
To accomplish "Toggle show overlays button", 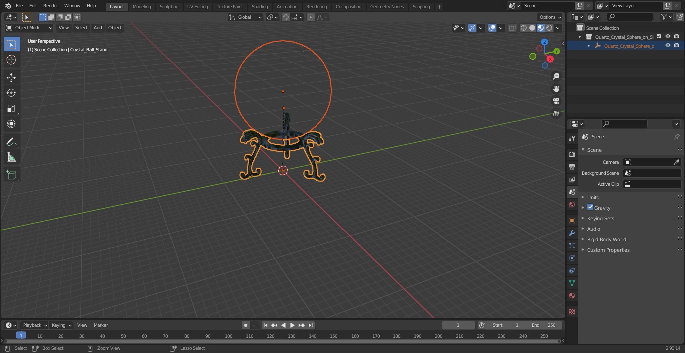I will (492, 28).
